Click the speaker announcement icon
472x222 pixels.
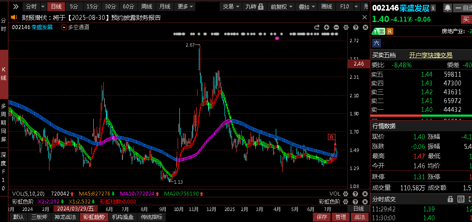14,18
